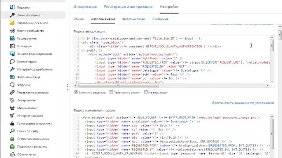
Task: Click scroll-up arrow of password form editor
Action: [x=272, y=117]
